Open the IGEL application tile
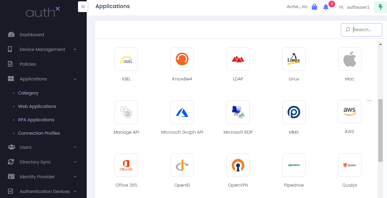Image resolution: width=387 pixels, height=198 pixels. tap(126, 59)
